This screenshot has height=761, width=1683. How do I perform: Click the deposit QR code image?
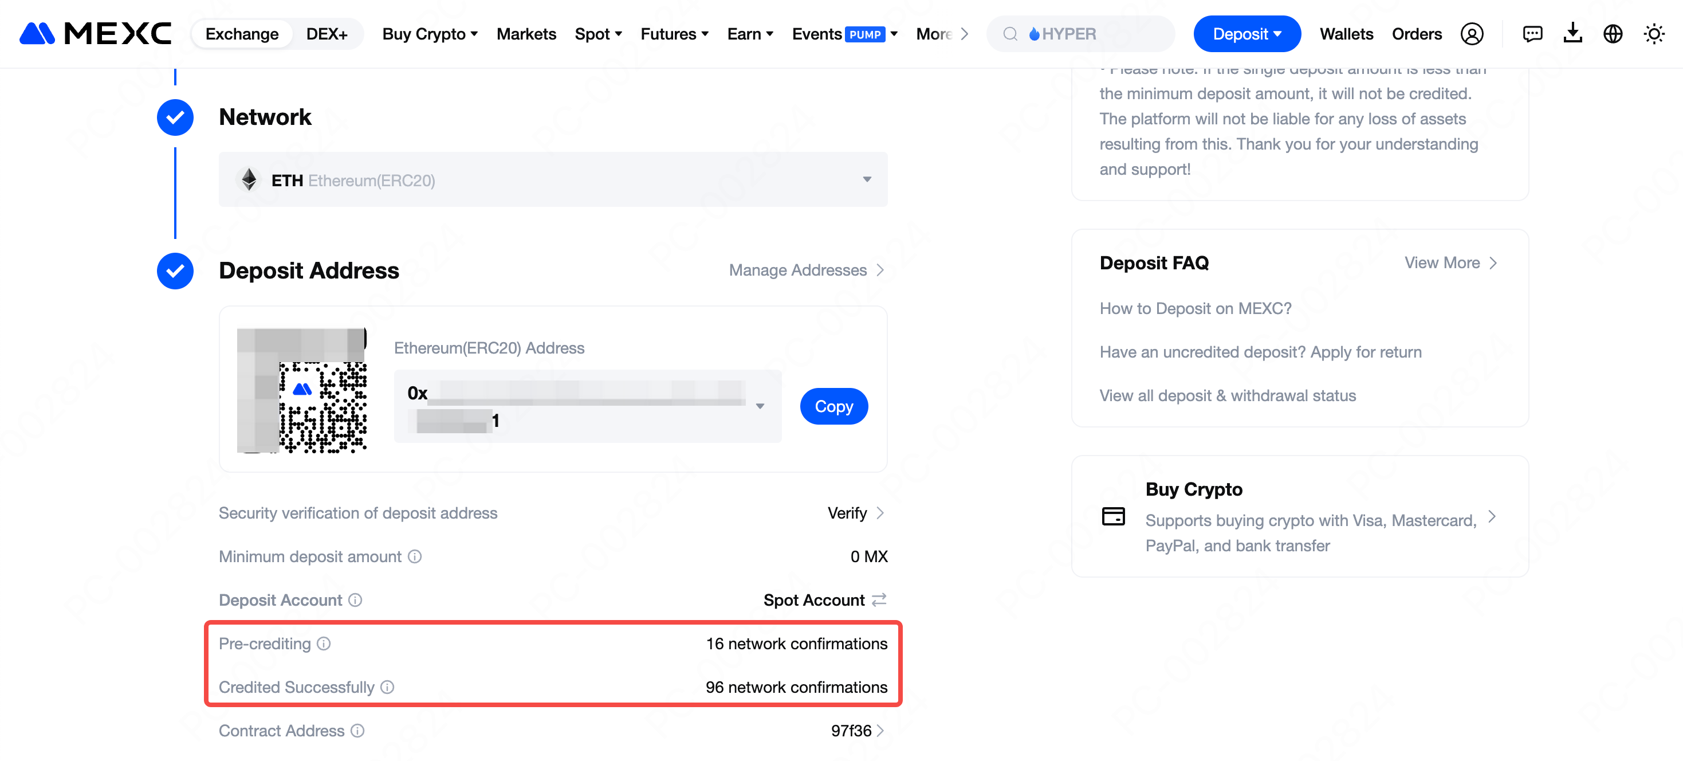pos(302,390)
